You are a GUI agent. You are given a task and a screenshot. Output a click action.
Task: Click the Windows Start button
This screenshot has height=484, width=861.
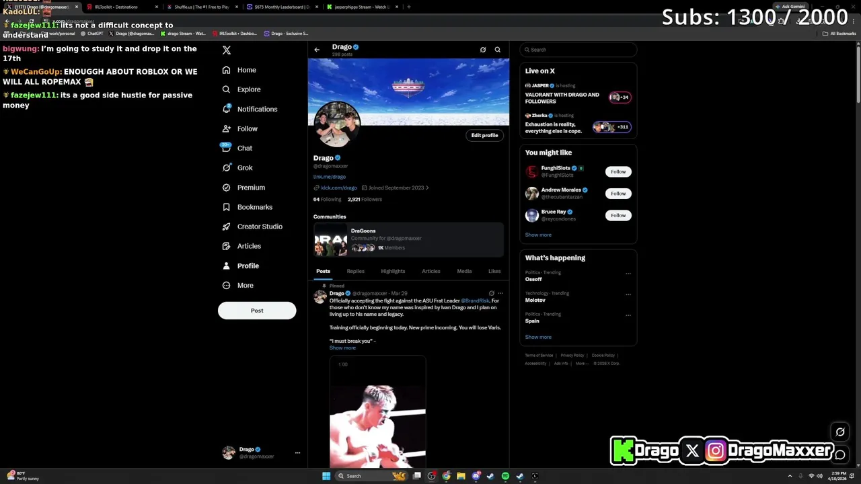coord(326,476)
